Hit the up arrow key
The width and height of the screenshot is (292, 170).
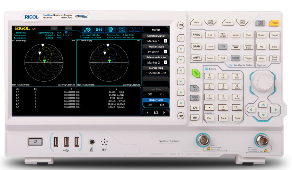click(x=263, y=105)
